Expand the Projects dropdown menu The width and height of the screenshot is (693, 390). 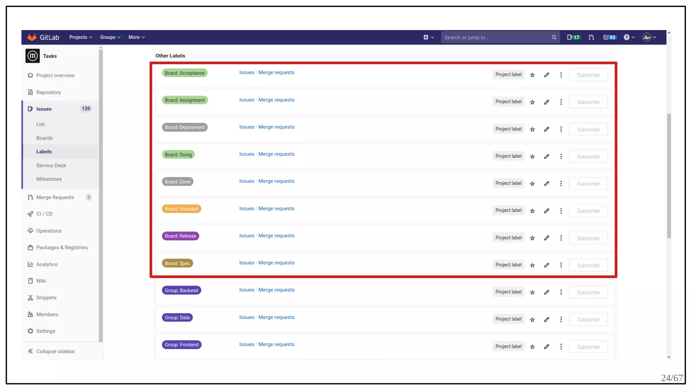coord(81,37)
